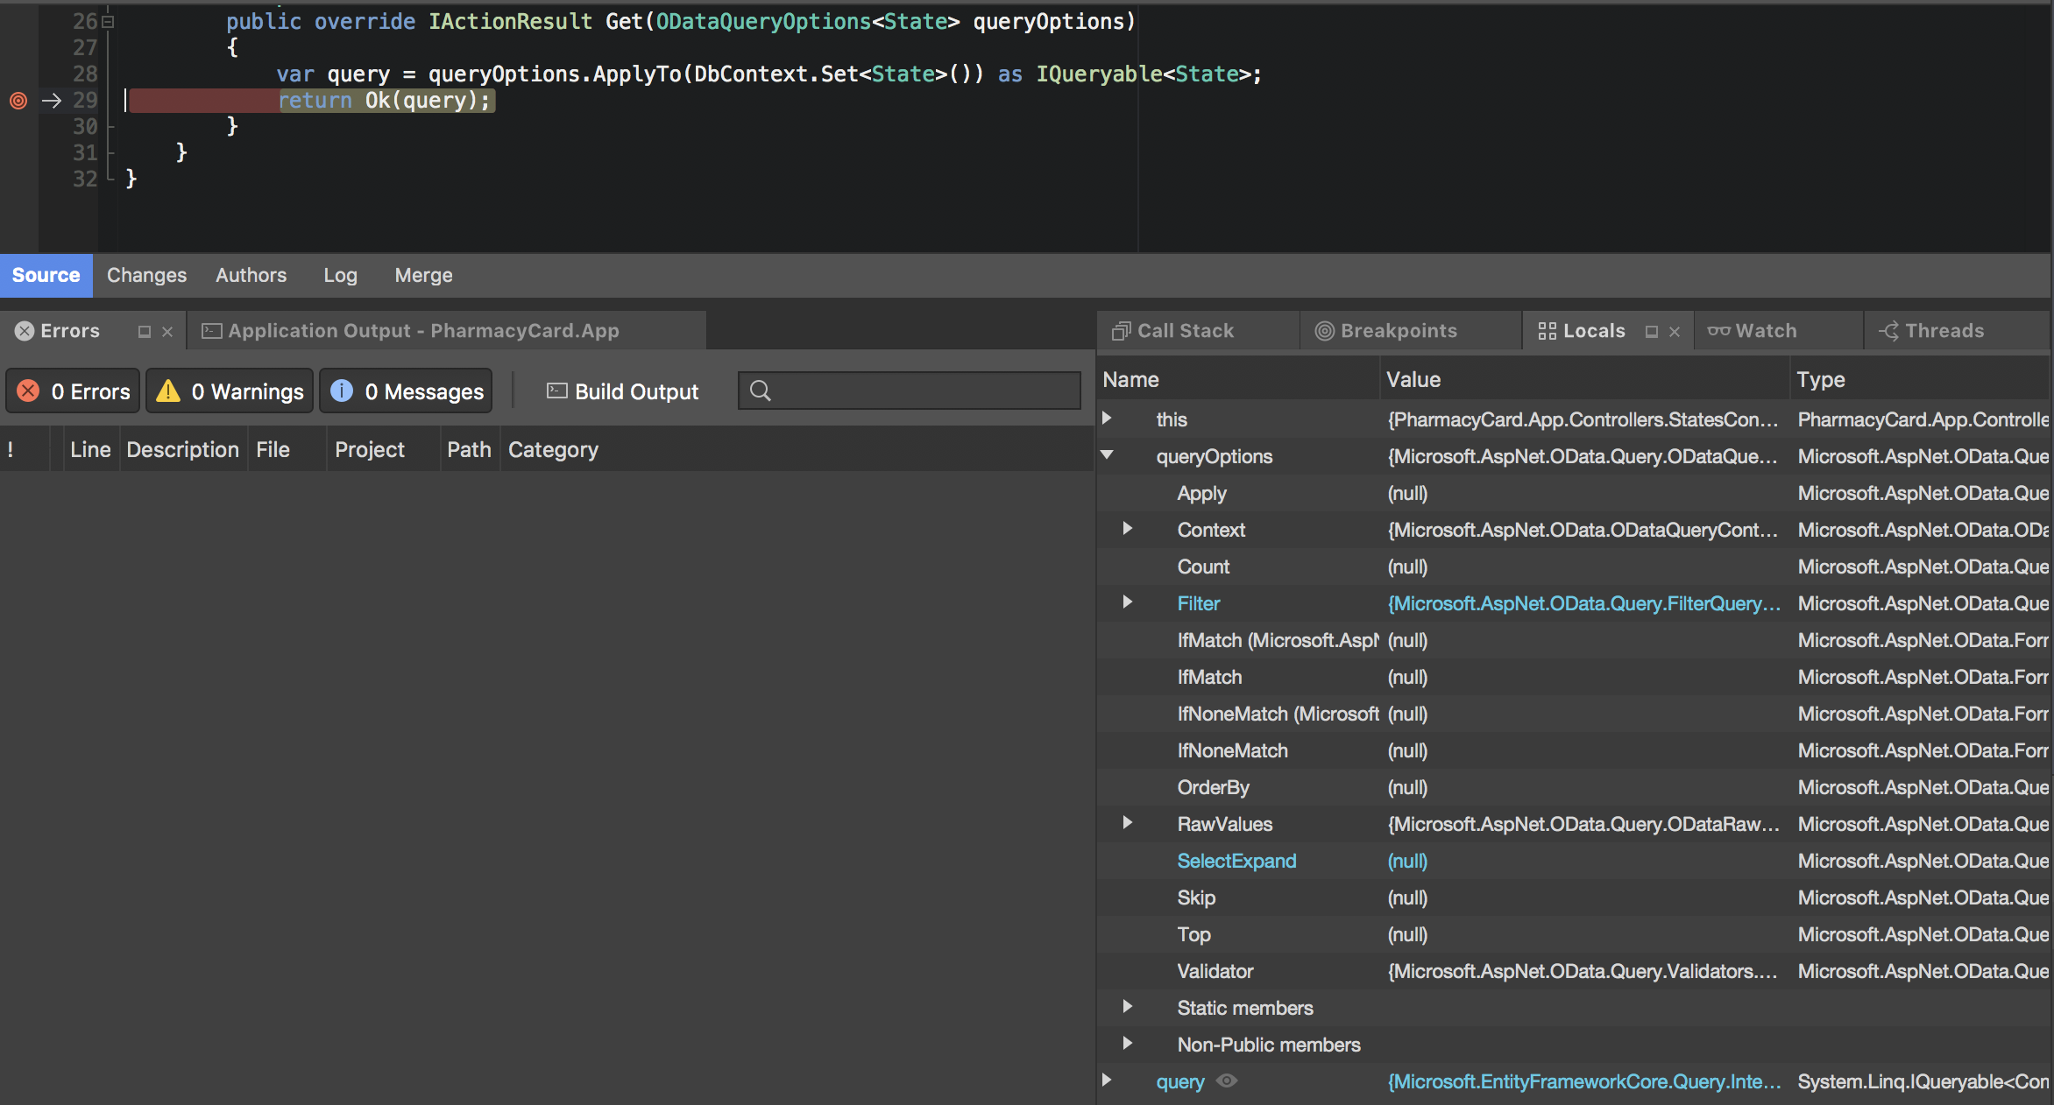Collapse the code fold on line 26
This screenshot has width=2054, height=1105.
[x=108, y=22]
